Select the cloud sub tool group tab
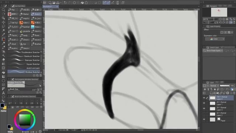Screen dimensions: 236x133 13,44
